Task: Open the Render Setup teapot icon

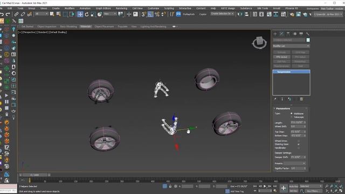Action: [x=292, y=15]
